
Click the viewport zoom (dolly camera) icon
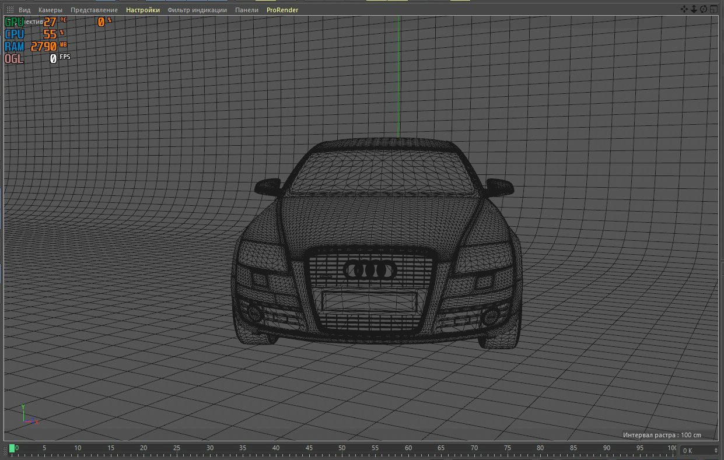click(694, 9)
